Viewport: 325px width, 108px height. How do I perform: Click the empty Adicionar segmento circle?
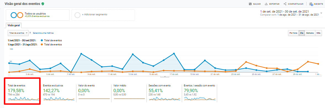coord(78,15)
